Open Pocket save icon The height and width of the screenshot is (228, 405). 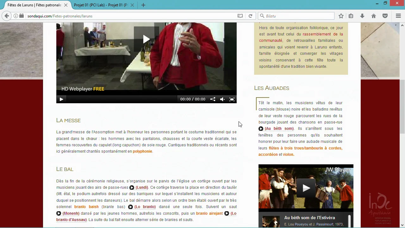click(385, 16)
